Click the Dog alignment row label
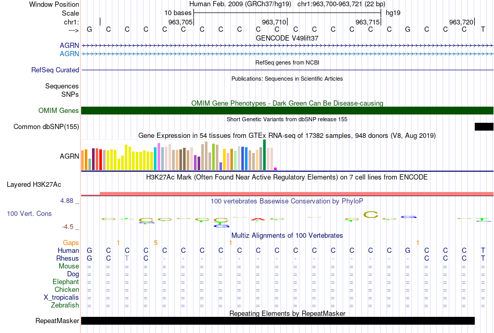494x333 pixels. (x=73, y=274)
